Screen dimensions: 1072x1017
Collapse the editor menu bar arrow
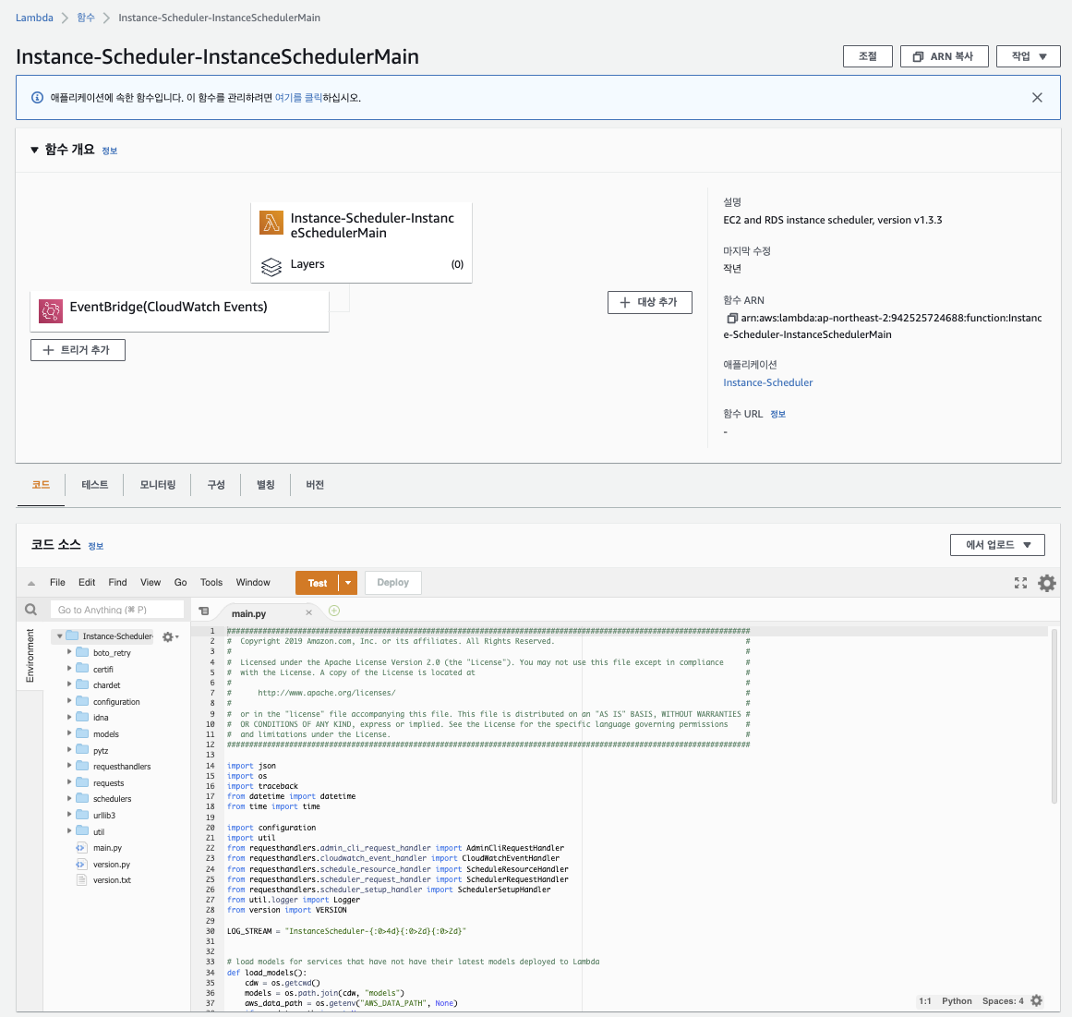tap(30, 584)
